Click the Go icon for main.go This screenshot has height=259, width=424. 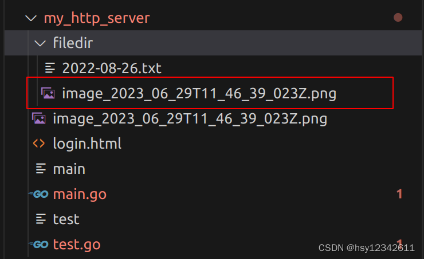(39, 194)
